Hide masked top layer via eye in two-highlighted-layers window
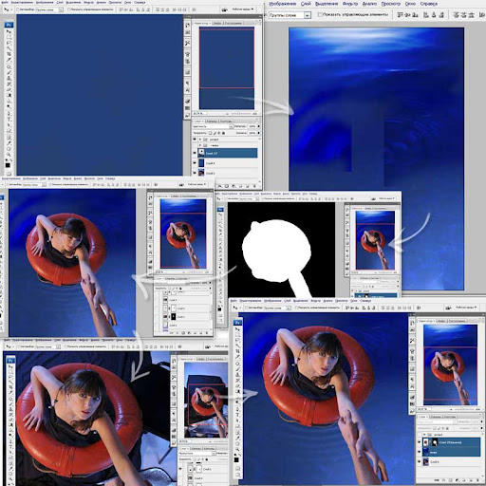 419,441
